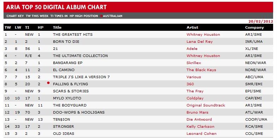Click the Original Soundtrack artist link
Image resolution: width=277 pixels, height=138 pixels.
[206, 105]
